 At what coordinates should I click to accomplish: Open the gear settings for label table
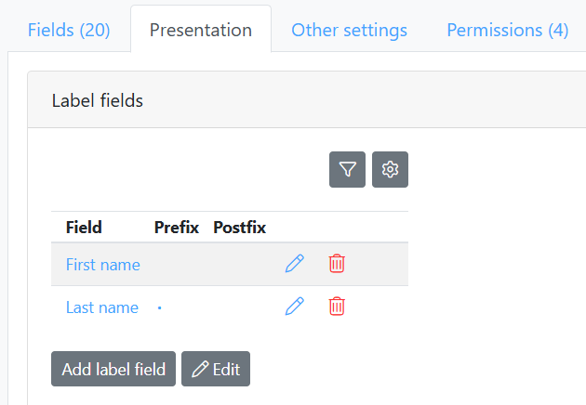click(x=390, y=169)
